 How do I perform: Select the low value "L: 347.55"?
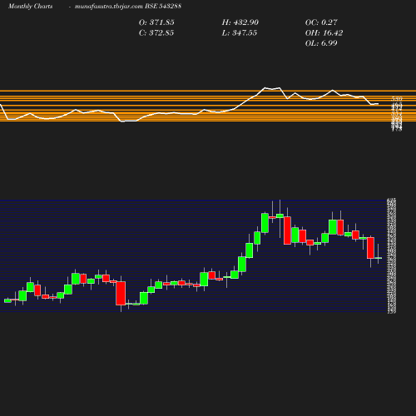[240, 32]
